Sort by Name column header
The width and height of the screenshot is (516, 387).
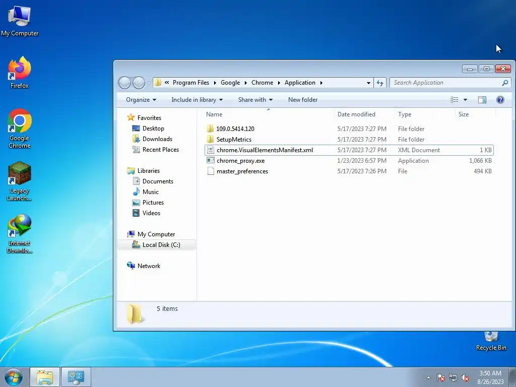click(268, 114)
